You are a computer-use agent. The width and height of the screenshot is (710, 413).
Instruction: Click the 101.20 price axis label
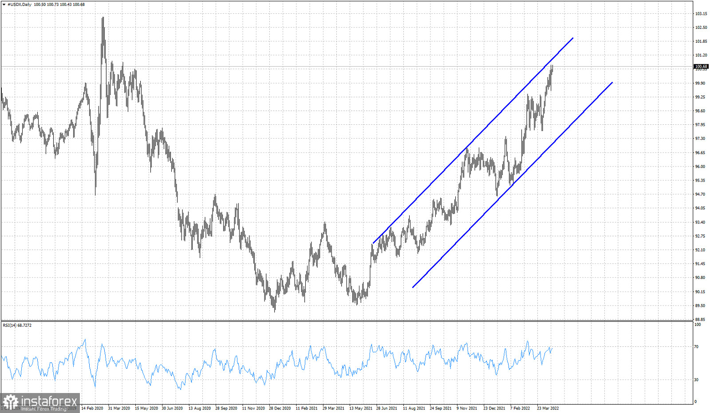(x=701, y=56)
